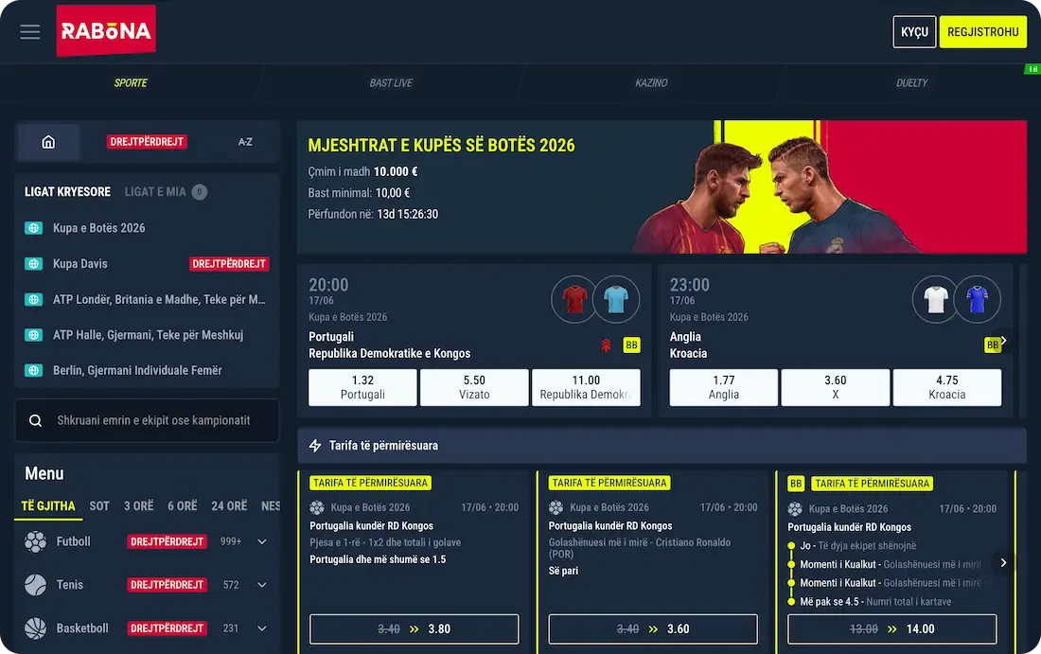This screenshot has height=654, width=1041.
Task: Click Croatia blue jersey icon
Action: pyautogui.click(x=978, y=299)
